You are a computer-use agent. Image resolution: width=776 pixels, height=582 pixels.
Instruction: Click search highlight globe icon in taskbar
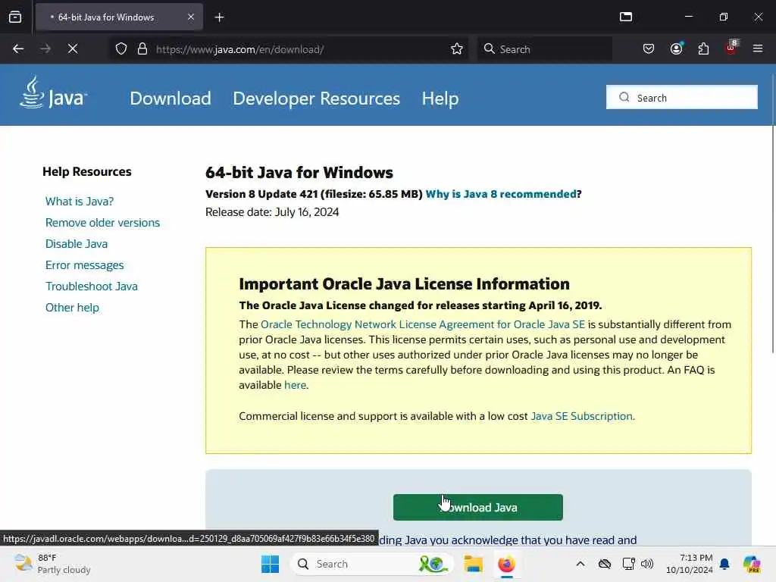pyautogui.click(x=432, y=564)
